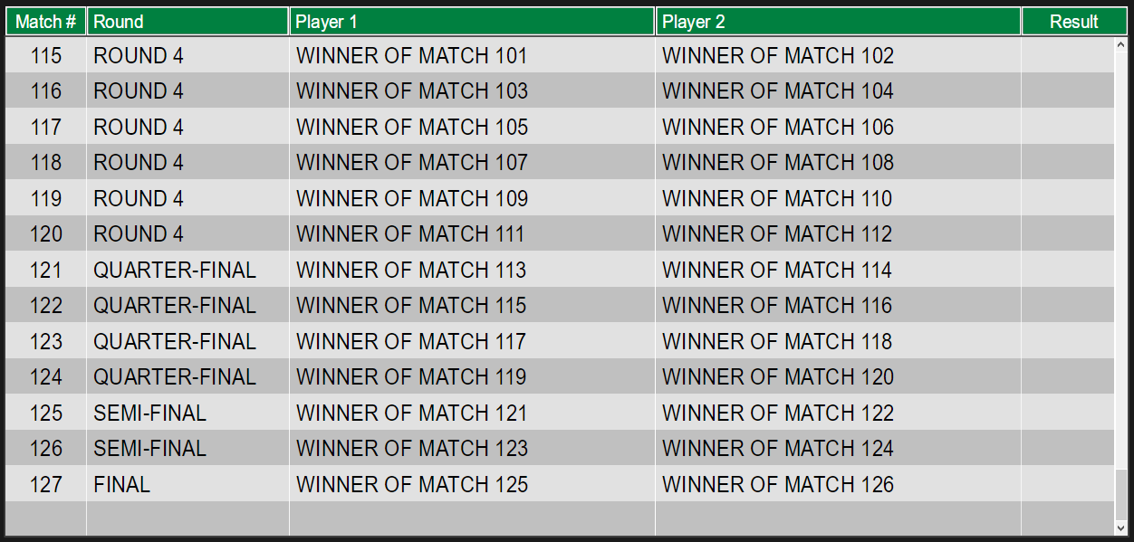1134x542 pixels.
Task: Select match number 115 cell
Action: click(x=46, y=56)
